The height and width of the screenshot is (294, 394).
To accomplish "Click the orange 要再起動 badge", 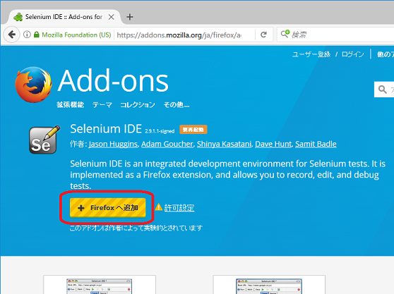I will pyautogui.click(x=193, y=130).
